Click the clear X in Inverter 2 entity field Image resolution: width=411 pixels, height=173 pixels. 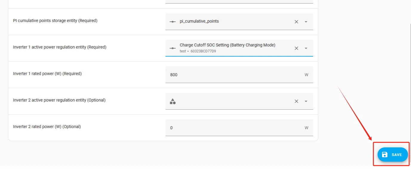pos(296,101)
